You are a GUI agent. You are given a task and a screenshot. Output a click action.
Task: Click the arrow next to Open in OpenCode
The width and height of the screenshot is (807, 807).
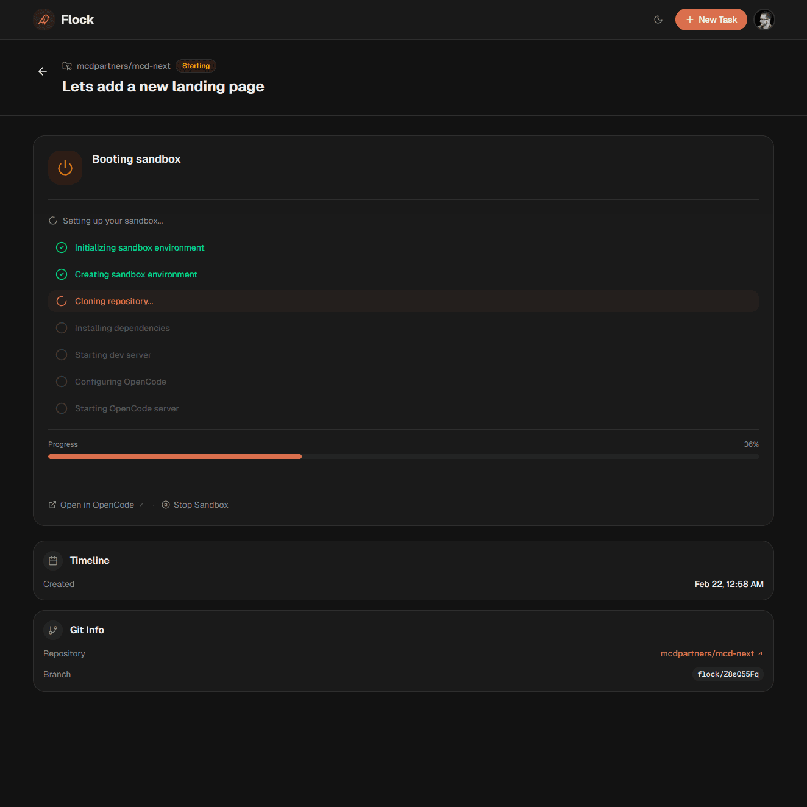pos(142,504)
